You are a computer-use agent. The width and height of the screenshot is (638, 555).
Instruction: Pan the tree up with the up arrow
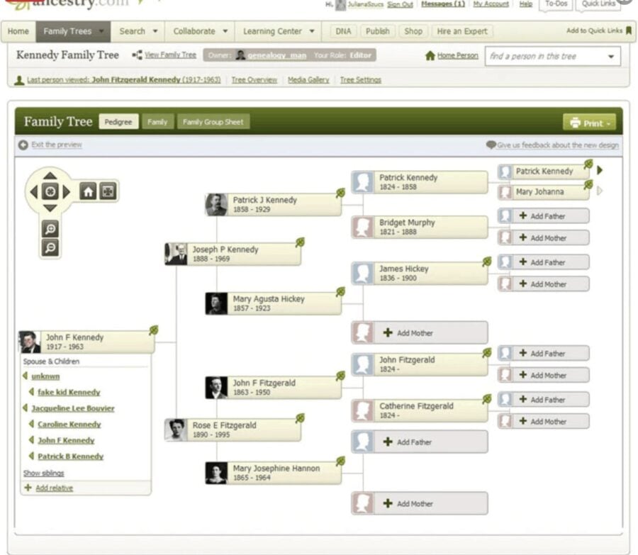pos(50,175)
